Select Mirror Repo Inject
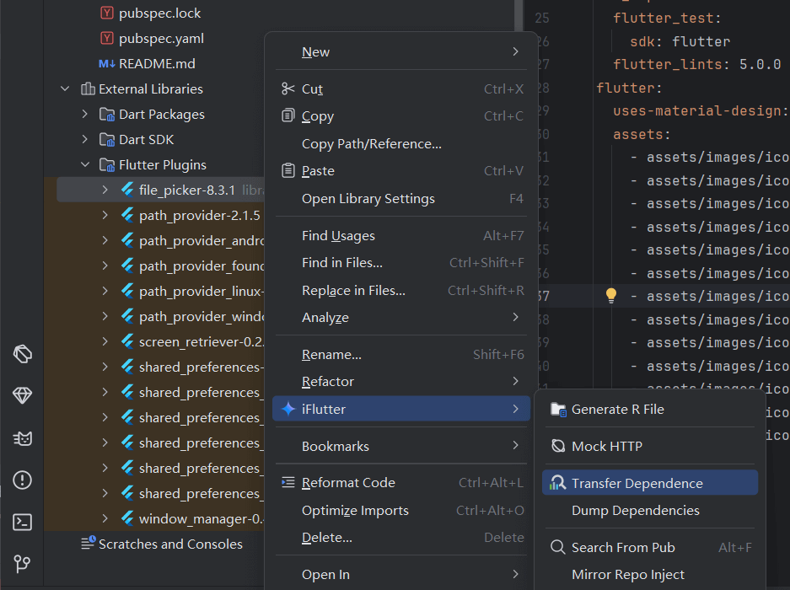Screen dimensions: 790x590 click(x=650, y=574)
